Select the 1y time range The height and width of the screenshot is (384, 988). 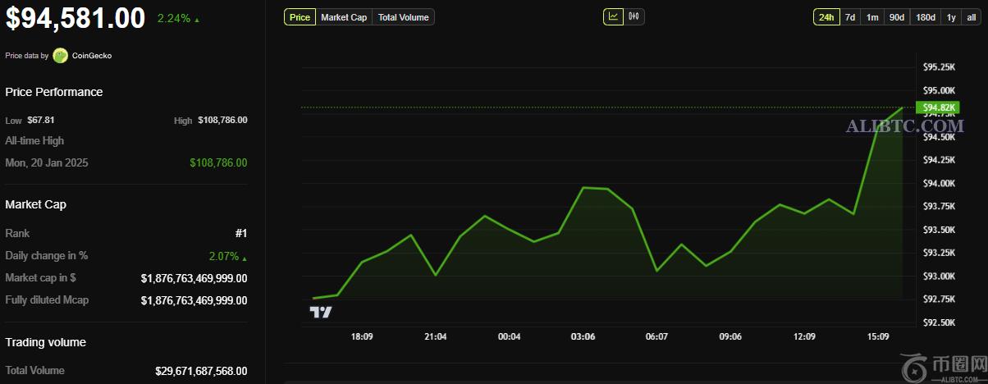[951, 17]
